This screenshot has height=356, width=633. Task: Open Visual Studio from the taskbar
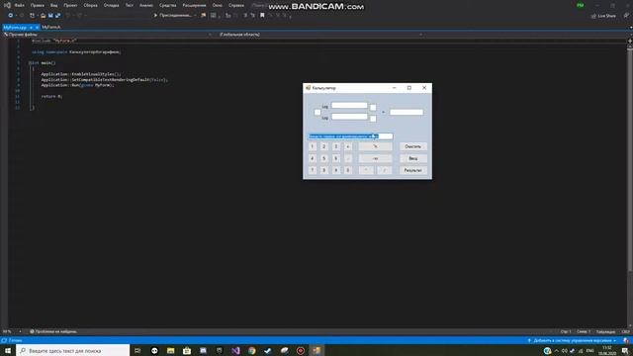[x=235, y=350]
